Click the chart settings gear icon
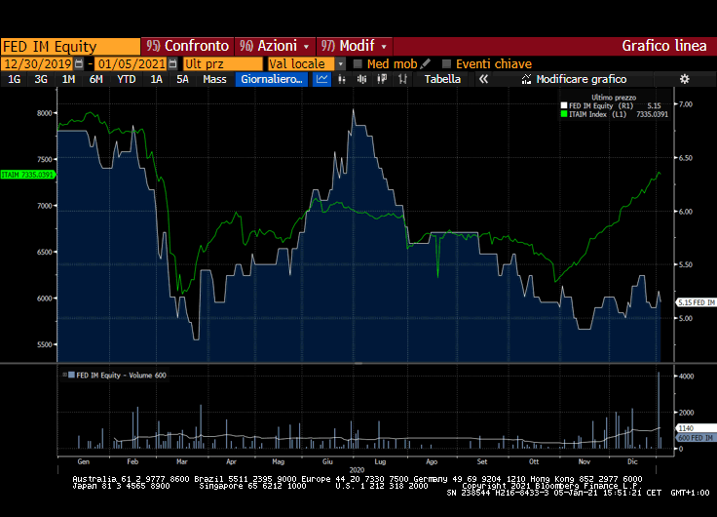This screenshot has height=517, width=717. point(684,79)
